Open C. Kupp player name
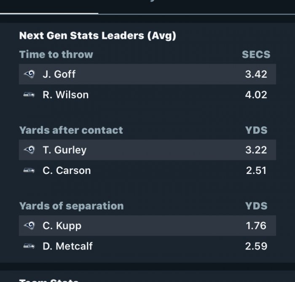The image size is (295, 282). pyautogui.click(x=62, y=226)
